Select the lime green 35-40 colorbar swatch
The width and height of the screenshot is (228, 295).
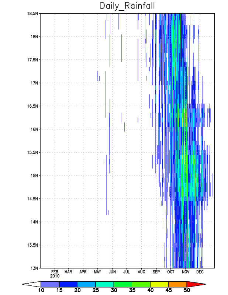click(141, 284)
